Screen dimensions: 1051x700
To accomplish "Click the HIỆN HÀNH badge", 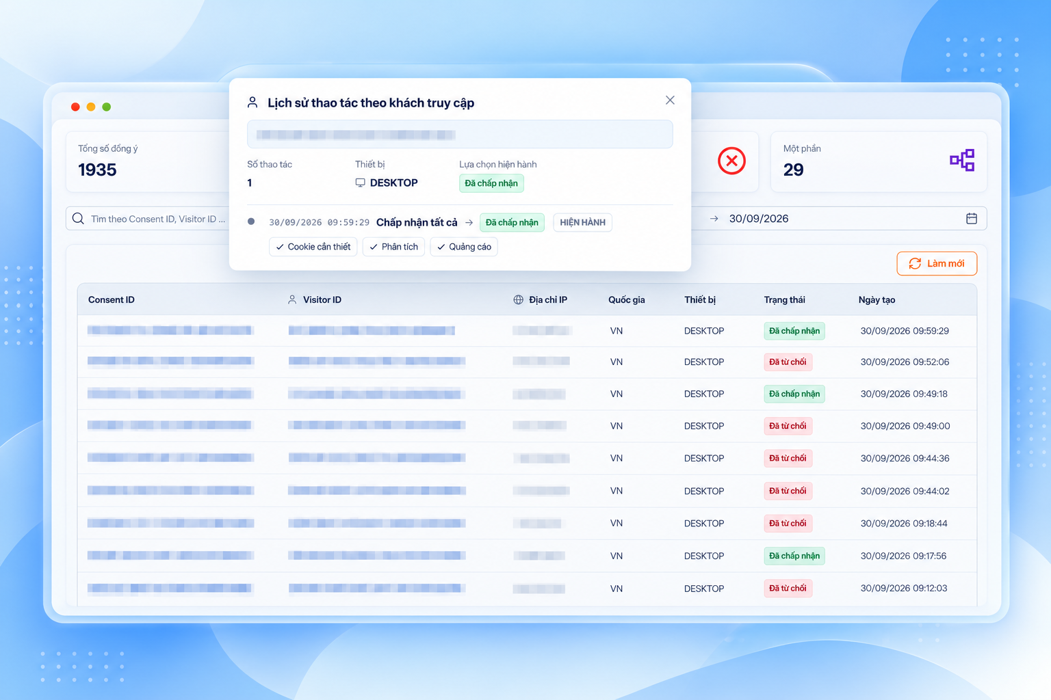I will coord(582,222).
